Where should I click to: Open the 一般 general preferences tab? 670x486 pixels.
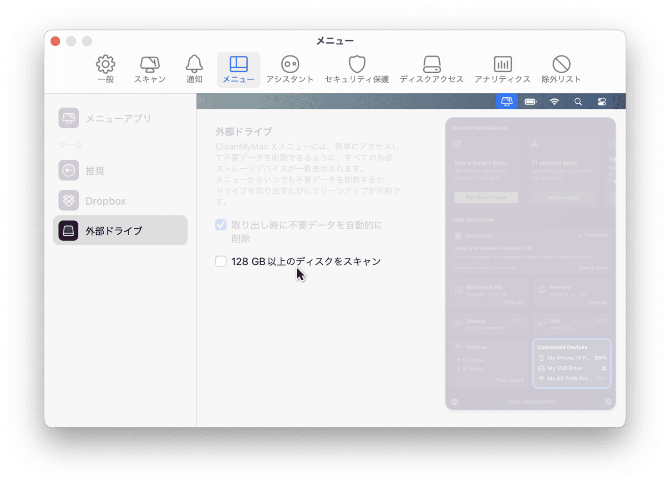[106, 69]
